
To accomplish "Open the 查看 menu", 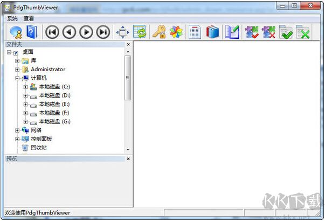I will click(29, 19).
